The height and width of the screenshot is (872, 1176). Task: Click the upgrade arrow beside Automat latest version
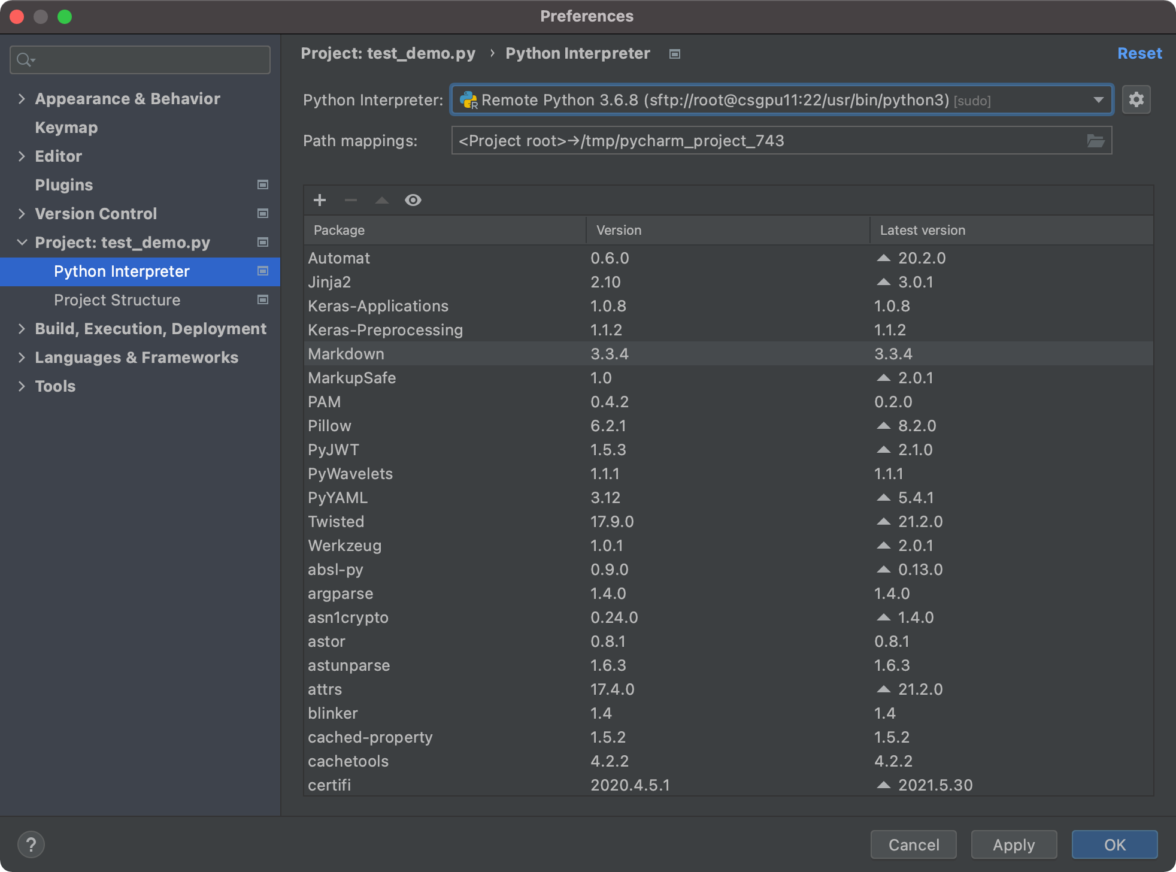(x=884, y=258)
